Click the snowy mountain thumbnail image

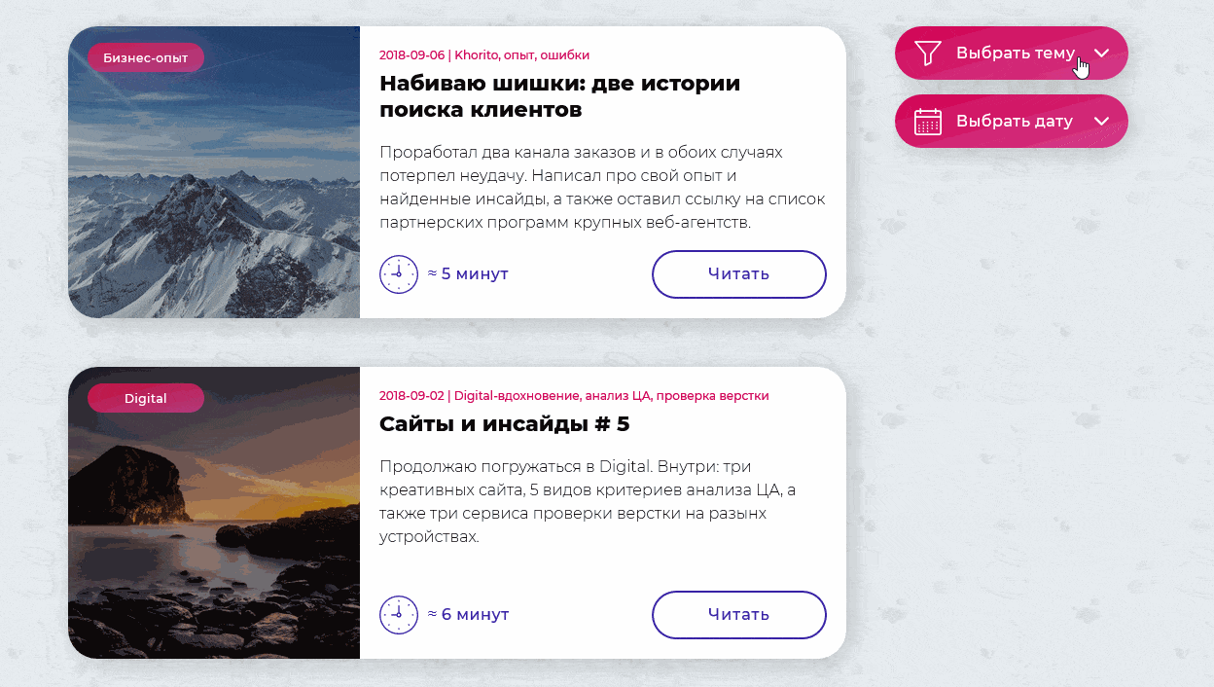[x=214, y=172]
